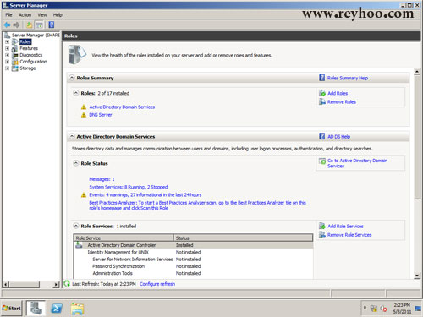The width and height of the screenshot is (423, 317).
Task: Open Windows Explorer folder icon on taskbar
Action: 77,309
